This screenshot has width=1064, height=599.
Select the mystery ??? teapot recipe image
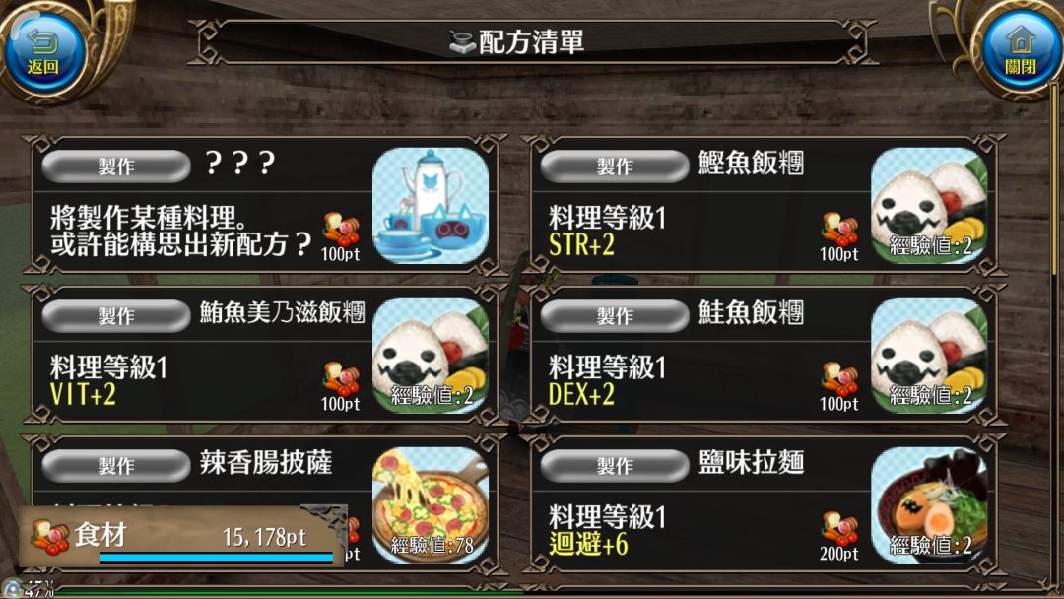point(431,206)
